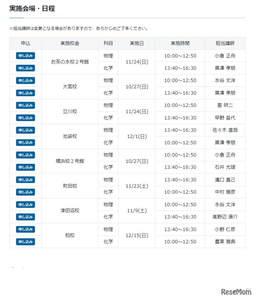Click 申し込み for お茶の水校２号館 化学

pyautogui.click(x=25, y=68)
